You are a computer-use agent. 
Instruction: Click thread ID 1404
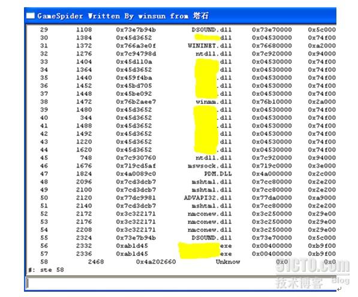pyautogui.click(x=84, y=62)
